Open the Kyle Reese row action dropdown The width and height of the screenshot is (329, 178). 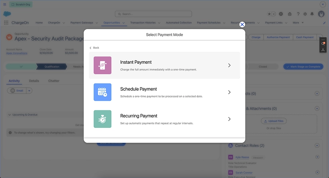coord(317,157)
